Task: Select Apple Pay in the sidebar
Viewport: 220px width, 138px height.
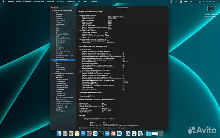Action: pyautogui.click(x=59, y=14)
